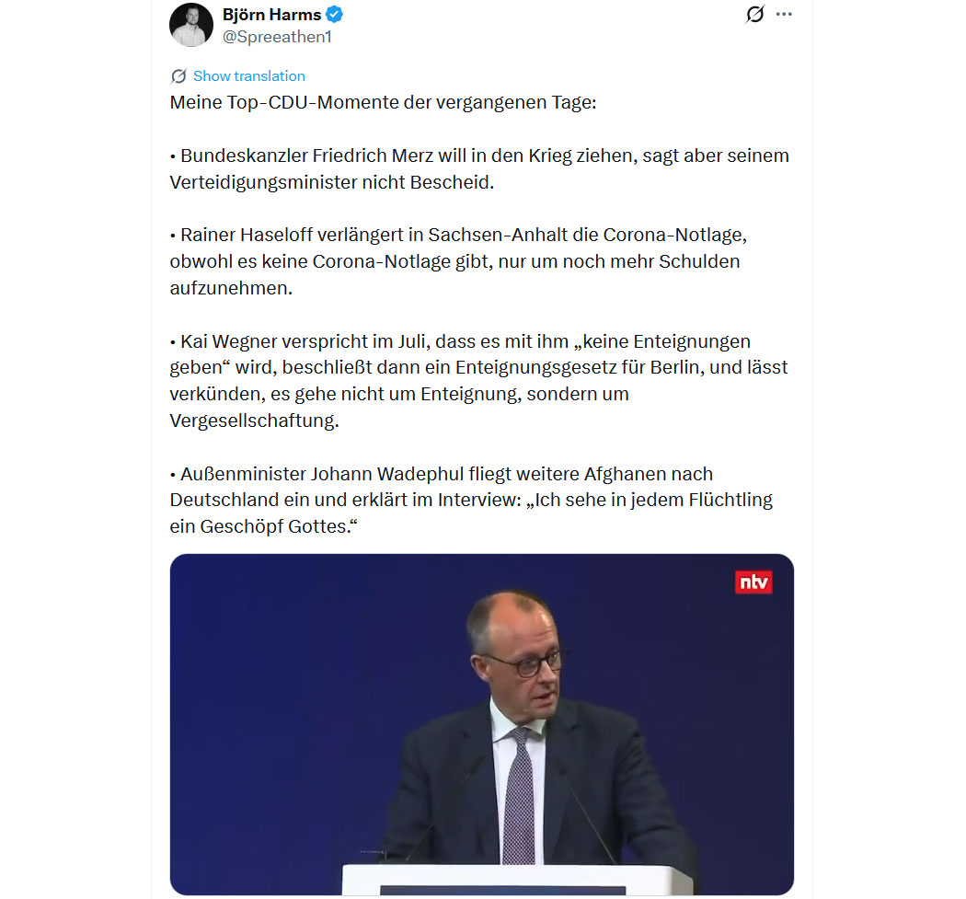This screenshot has width=966, height=899.
Task: Click the ntv logo in the video
Action: (x=753, y=582)
